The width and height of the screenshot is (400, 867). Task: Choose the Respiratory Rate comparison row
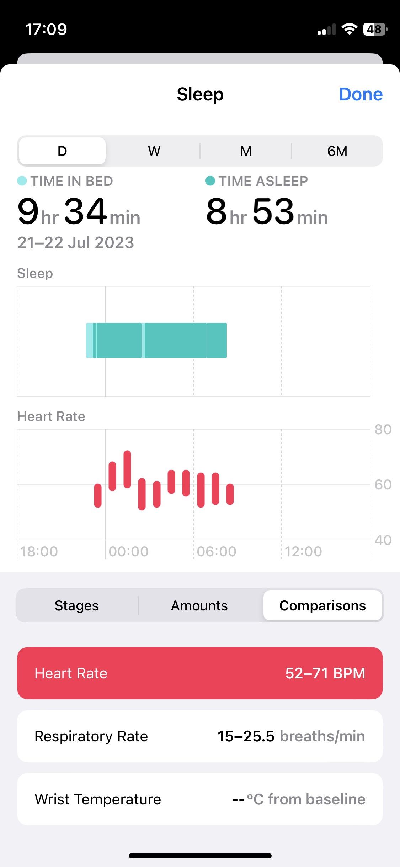click(x=200, y=736)
